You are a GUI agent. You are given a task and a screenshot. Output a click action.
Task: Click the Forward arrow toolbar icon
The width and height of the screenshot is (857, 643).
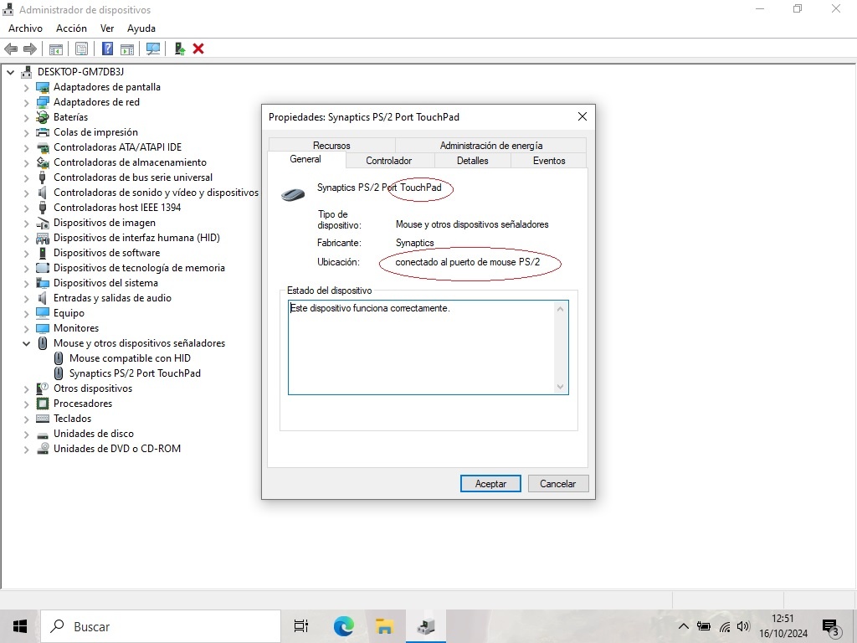click(x=30, y=49)
